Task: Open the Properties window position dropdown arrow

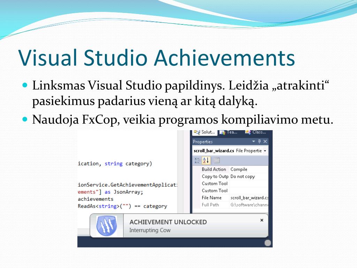Action: [x=254, y=142]
